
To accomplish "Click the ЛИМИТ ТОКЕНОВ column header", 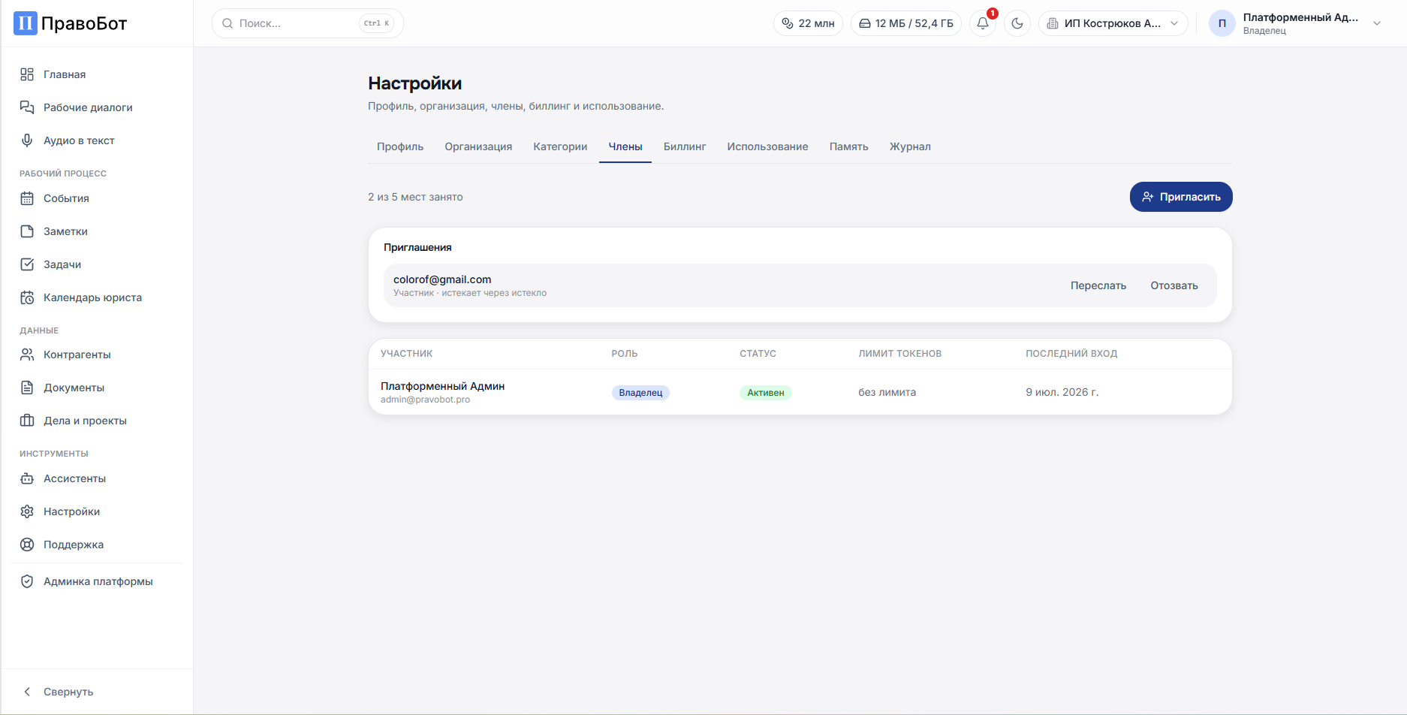I will click(900, 354).
